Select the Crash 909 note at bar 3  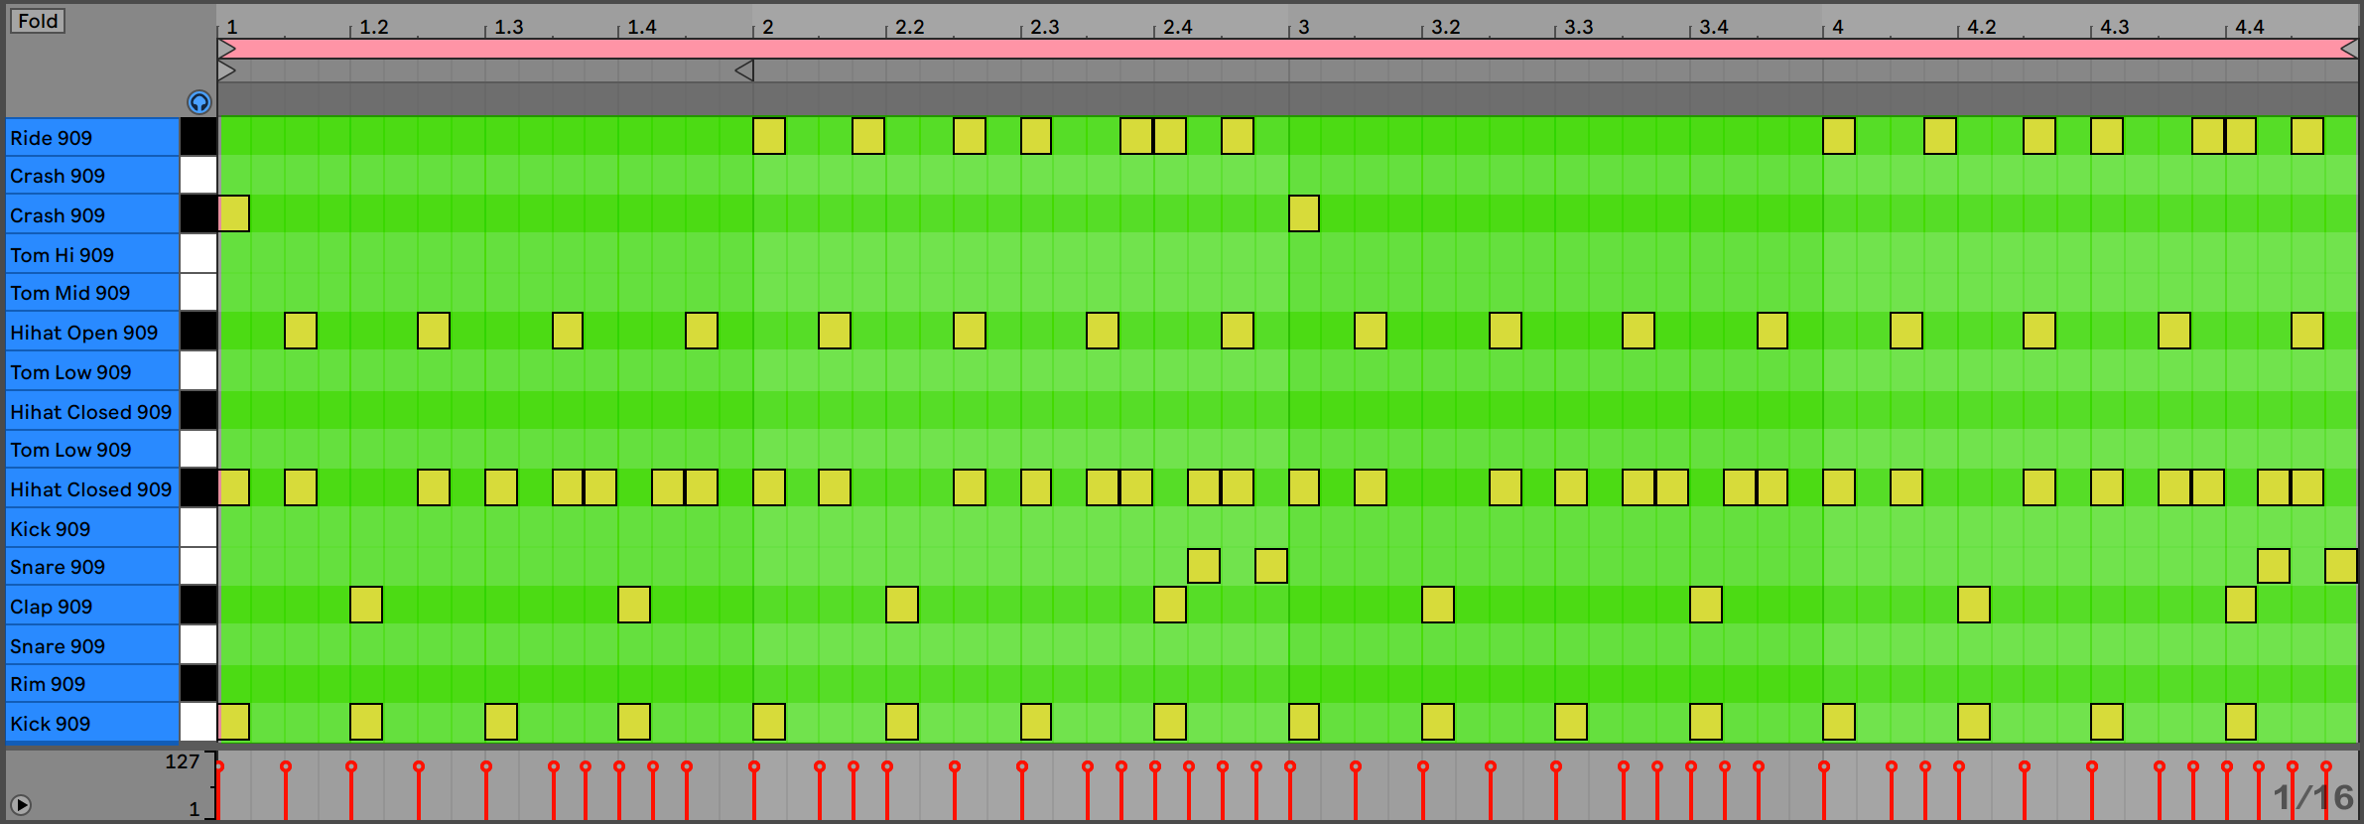point(1304,213)
